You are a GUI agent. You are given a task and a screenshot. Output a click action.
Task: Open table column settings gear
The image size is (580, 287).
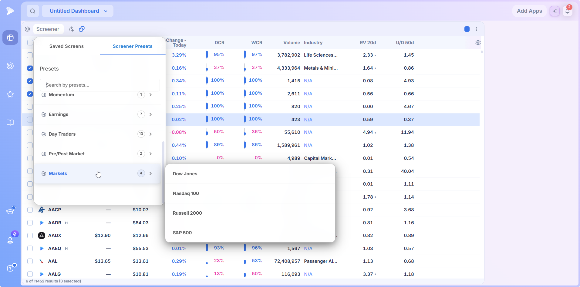coord(478,43)
